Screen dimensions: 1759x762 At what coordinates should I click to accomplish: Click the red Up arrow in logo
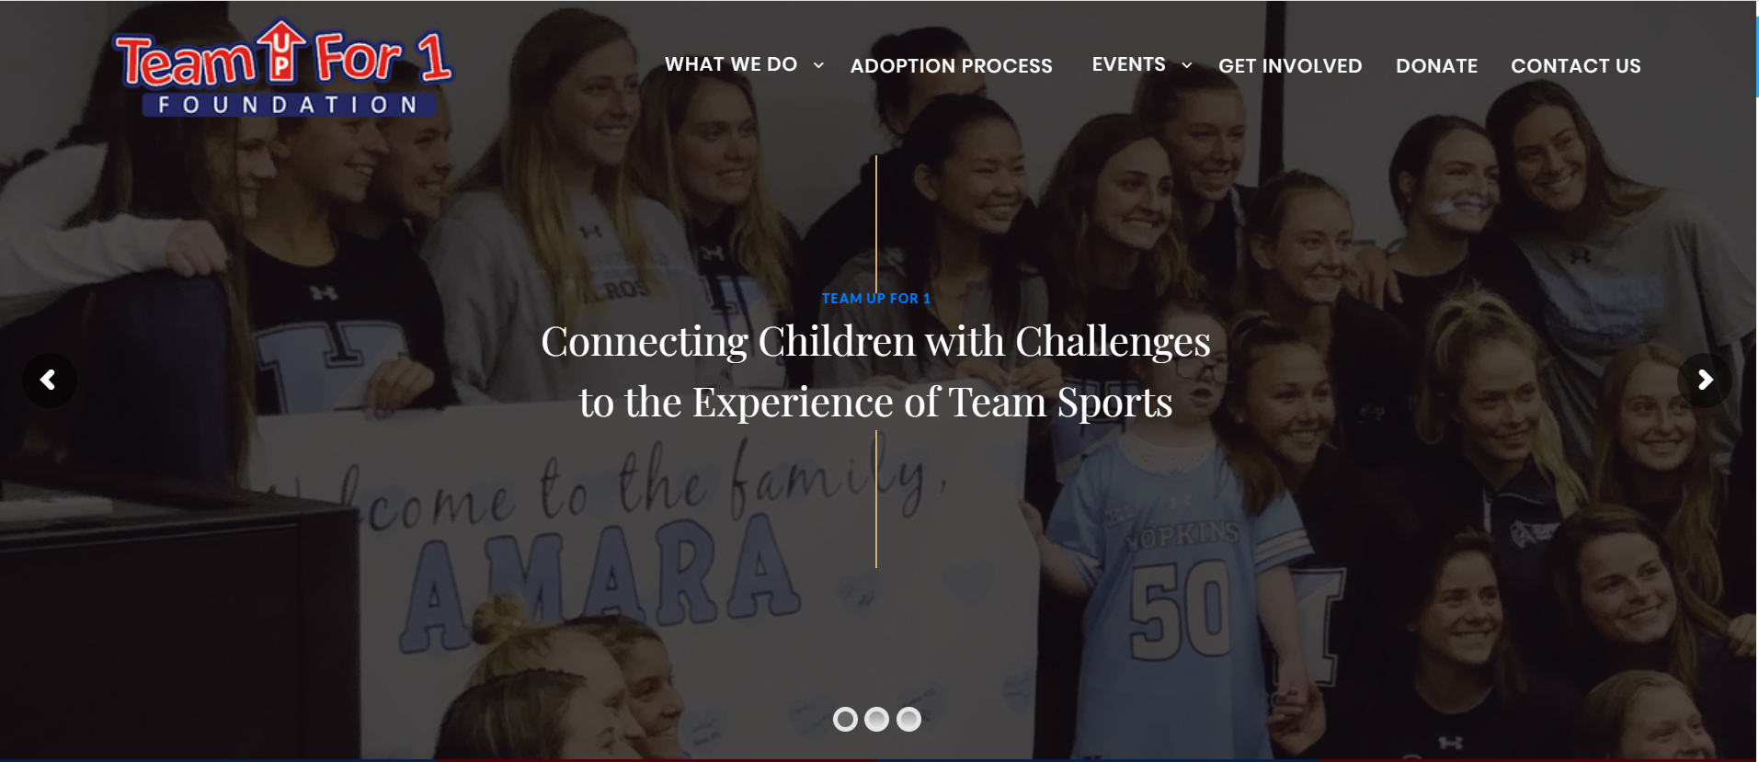(281, 50)
